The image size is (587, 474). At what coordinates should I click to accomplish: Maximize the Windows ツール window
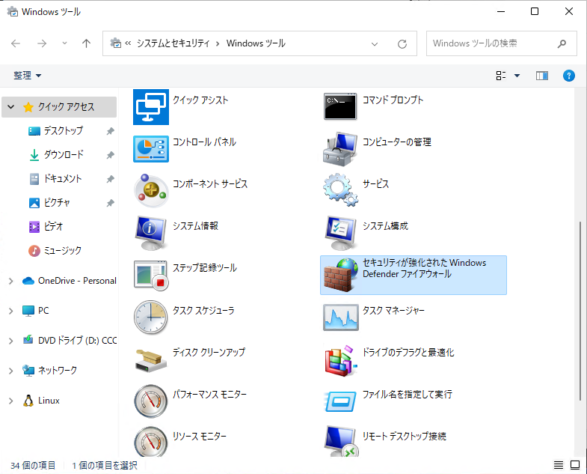pyautogui.click(x=535, y=12)
